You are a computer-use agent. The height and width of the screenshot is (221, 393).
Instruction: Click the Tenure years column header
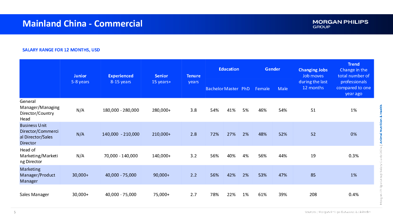coord(193,79)
